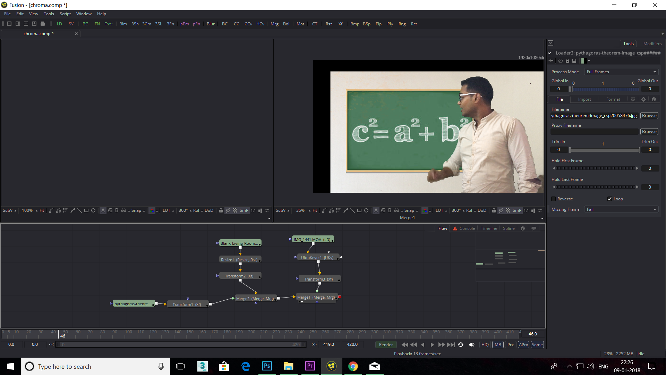Viewport: 666px width, 375px height.
Task: Toggle SmR smooth resize in the right viewer
Action: coord(517,210)
